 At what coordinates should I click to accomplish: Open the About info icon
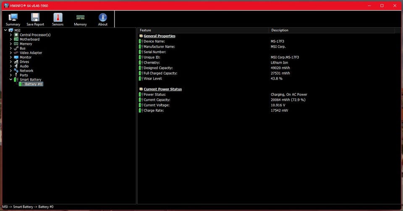pyautogui.click(x=103, y=18)
